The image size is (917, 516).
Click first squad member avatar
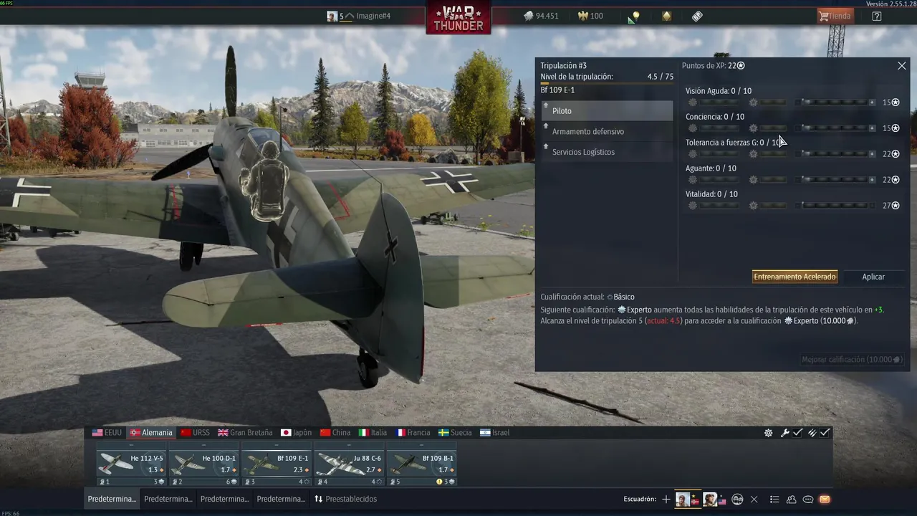point(683,499)
